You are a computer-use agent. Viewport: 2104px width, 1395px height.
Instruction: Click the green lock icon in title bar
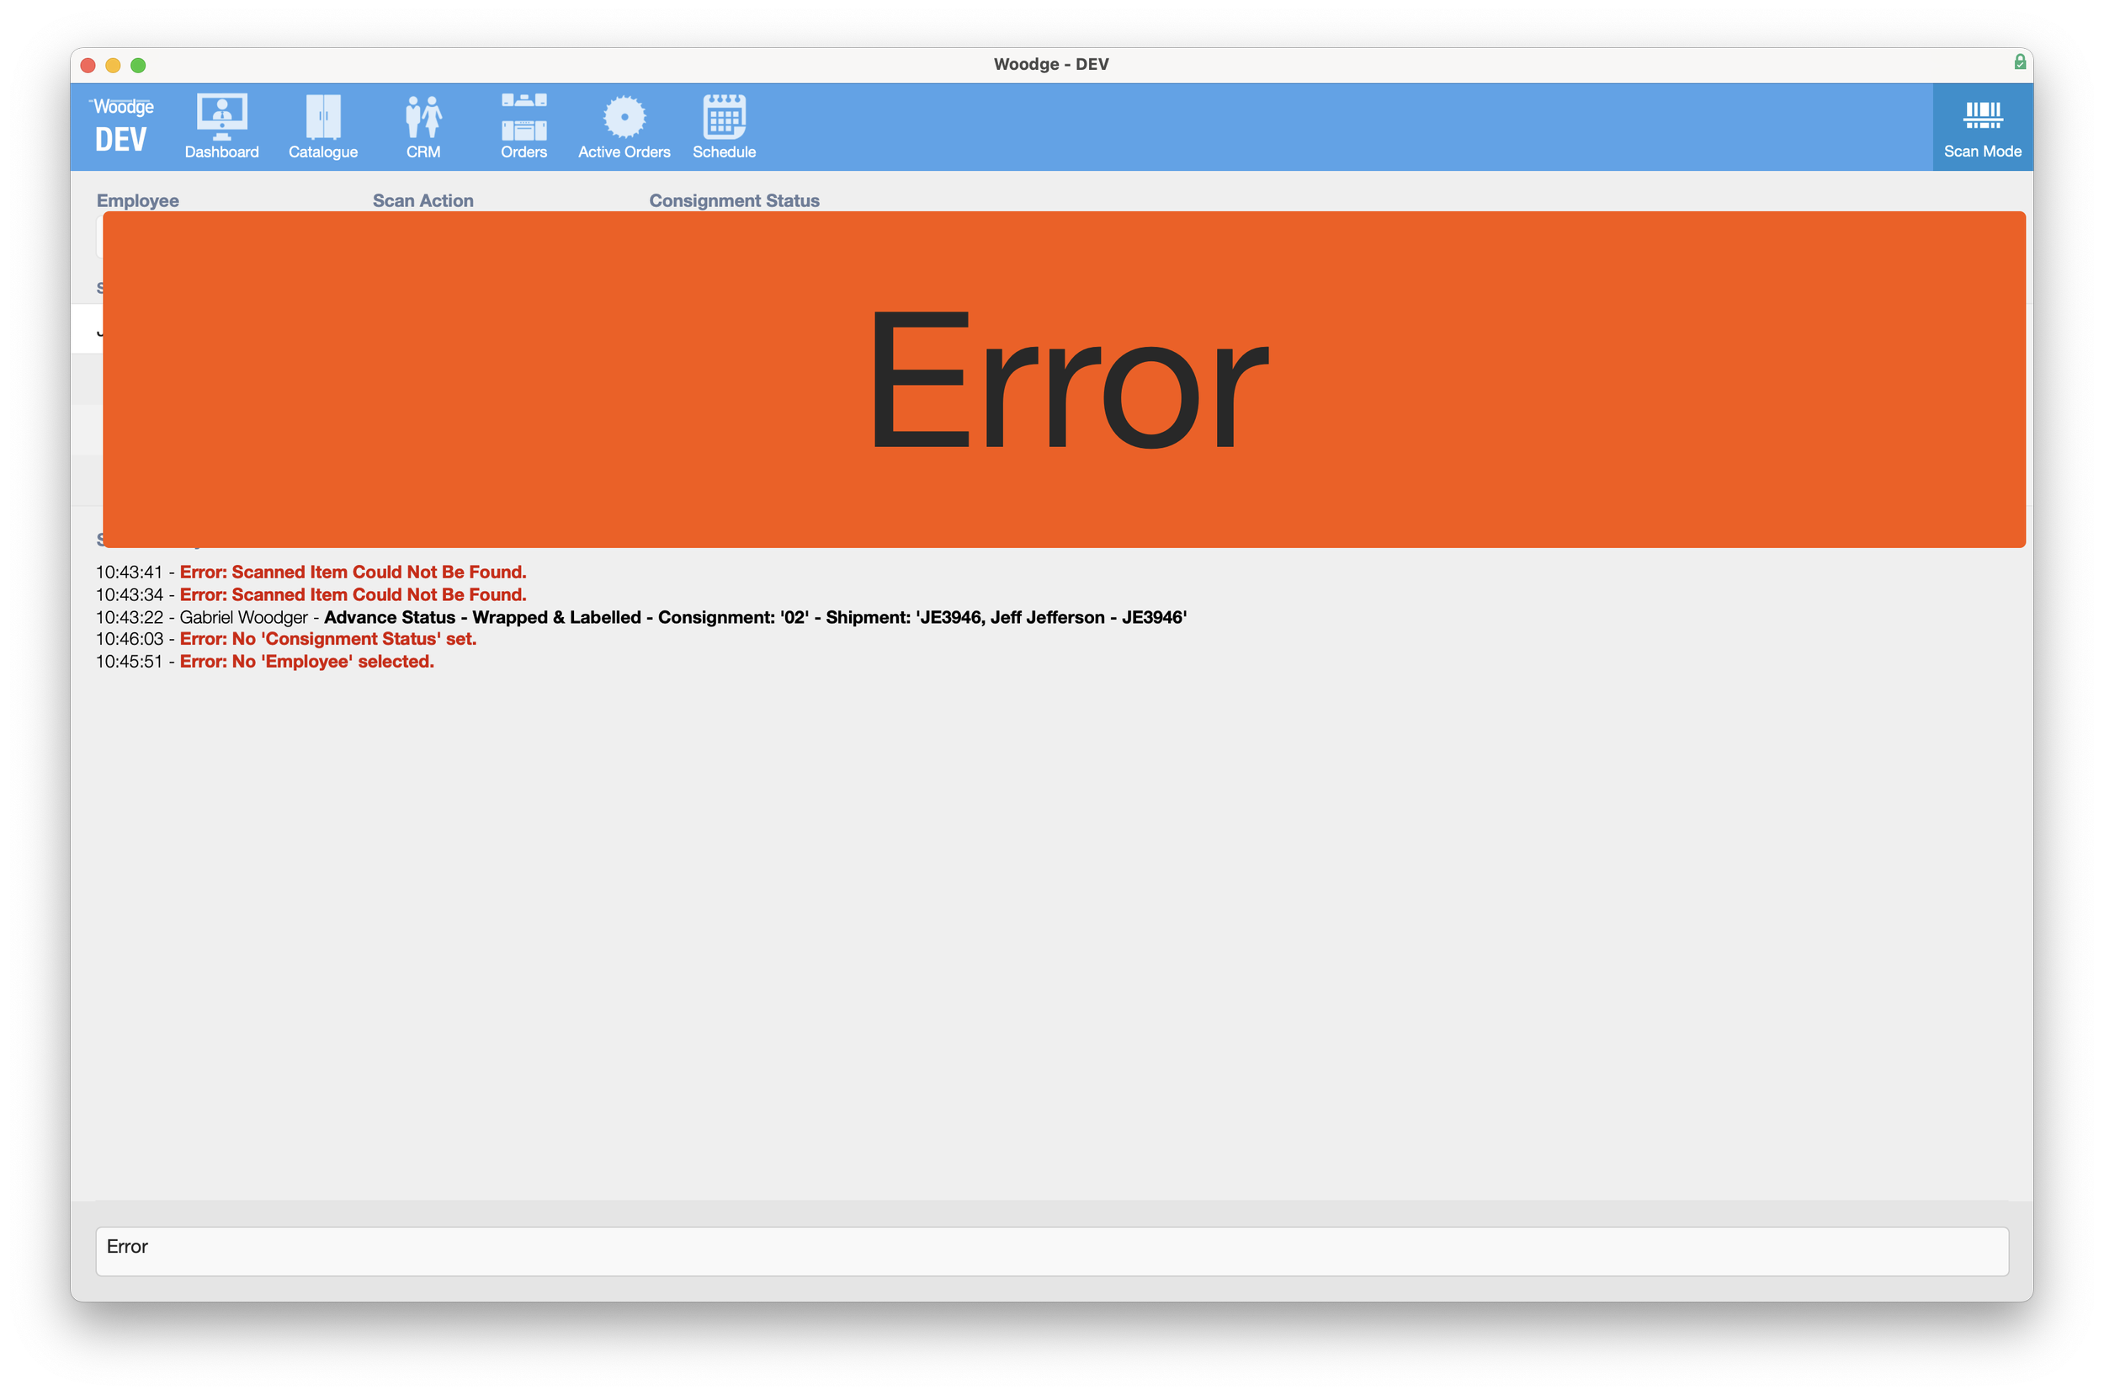pyautogui.click(x=2020, y=62)
